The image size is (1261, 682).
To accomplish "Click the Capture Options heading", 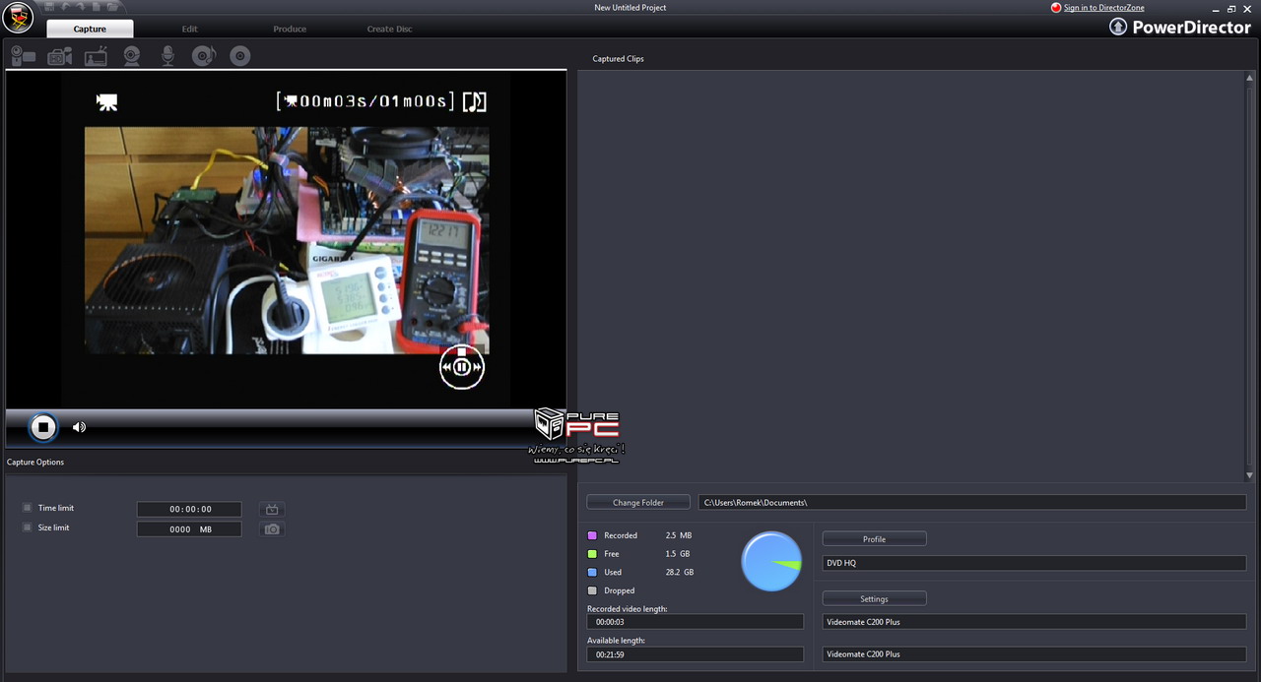I will (35, 463).
